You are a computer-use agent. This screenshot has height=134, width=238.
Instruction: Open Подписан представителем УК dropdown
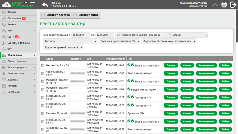(120, 41)
